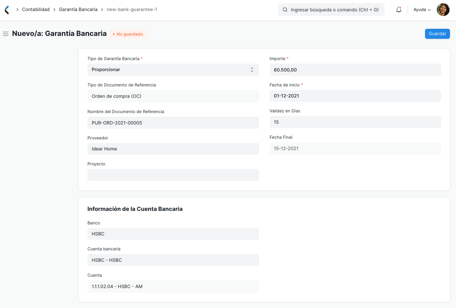456x308 pixels.
Task: Go to Contabilidad breadcrumb
Action: click(x=36, y=10)
